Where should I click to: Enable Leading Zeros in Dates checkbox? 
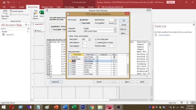tap(96, 43)
